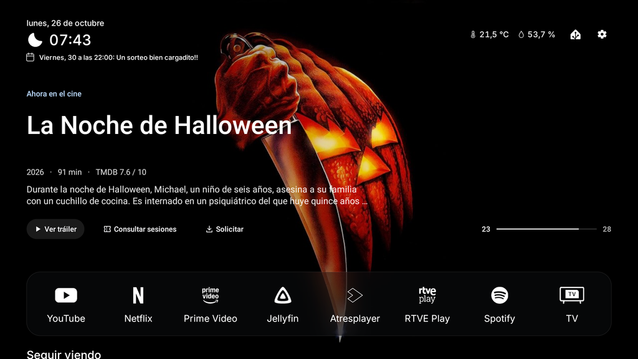Image resolution: width=638 pixels, height=359 pixels.
Task: Click the release year 2026
Action: coord(35,172)
